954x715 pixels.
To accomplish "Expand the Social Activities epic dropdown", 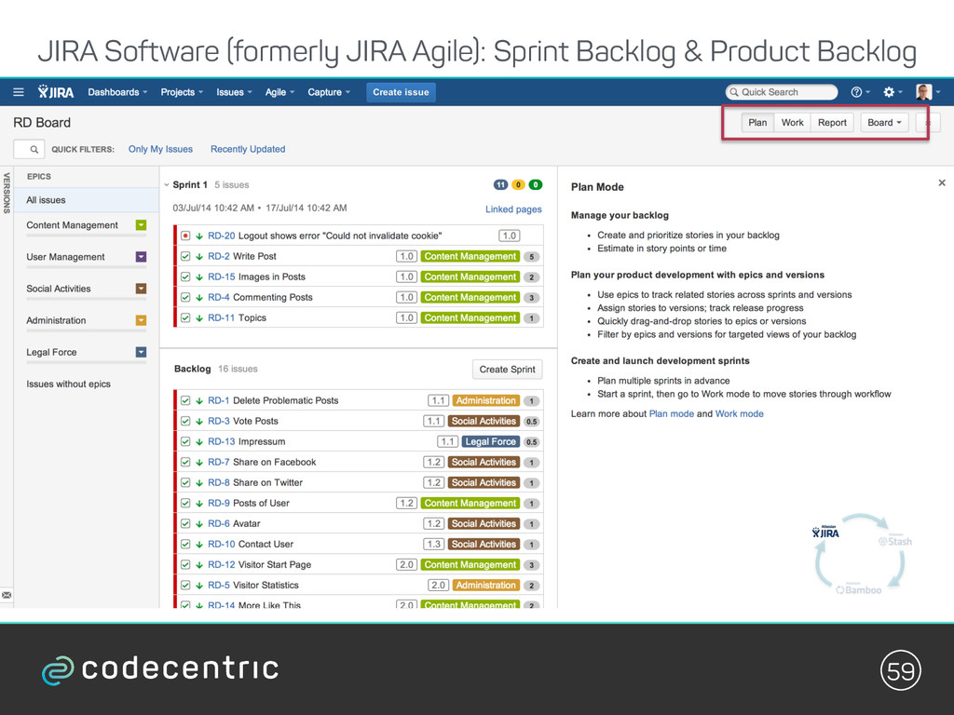I will [x=142, y=289].
